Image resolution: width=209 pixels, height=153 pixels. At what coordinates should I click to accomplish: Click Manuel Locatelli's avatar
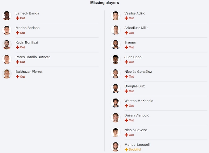(115, 147)
